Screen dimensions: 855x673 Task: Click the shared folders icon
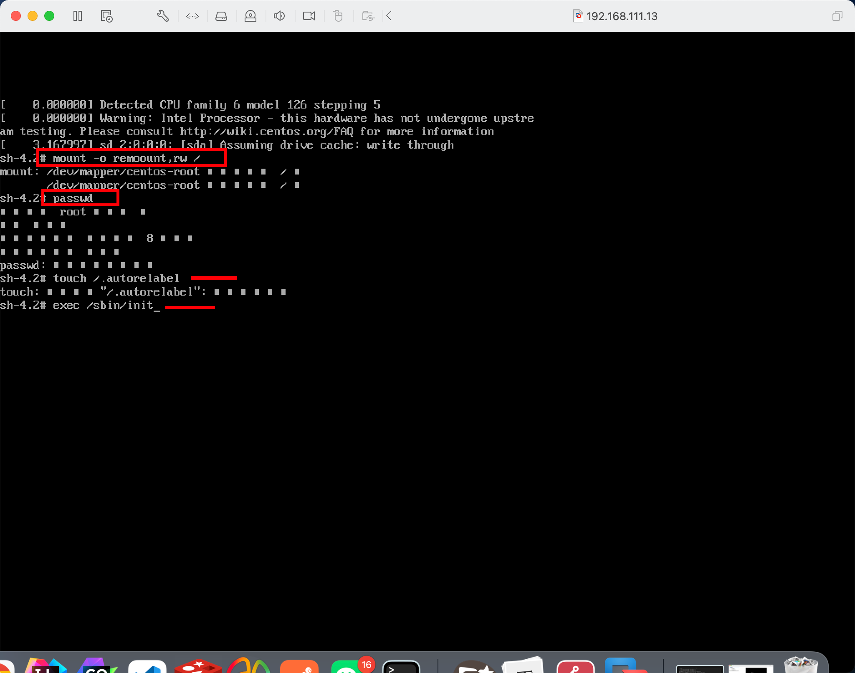(x=368, y=16)
